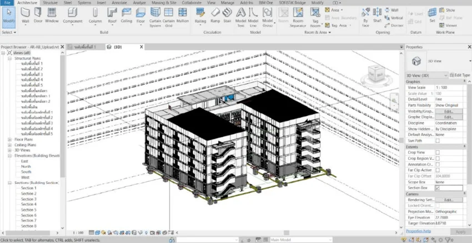Open the Properties help link

point(419,231)
